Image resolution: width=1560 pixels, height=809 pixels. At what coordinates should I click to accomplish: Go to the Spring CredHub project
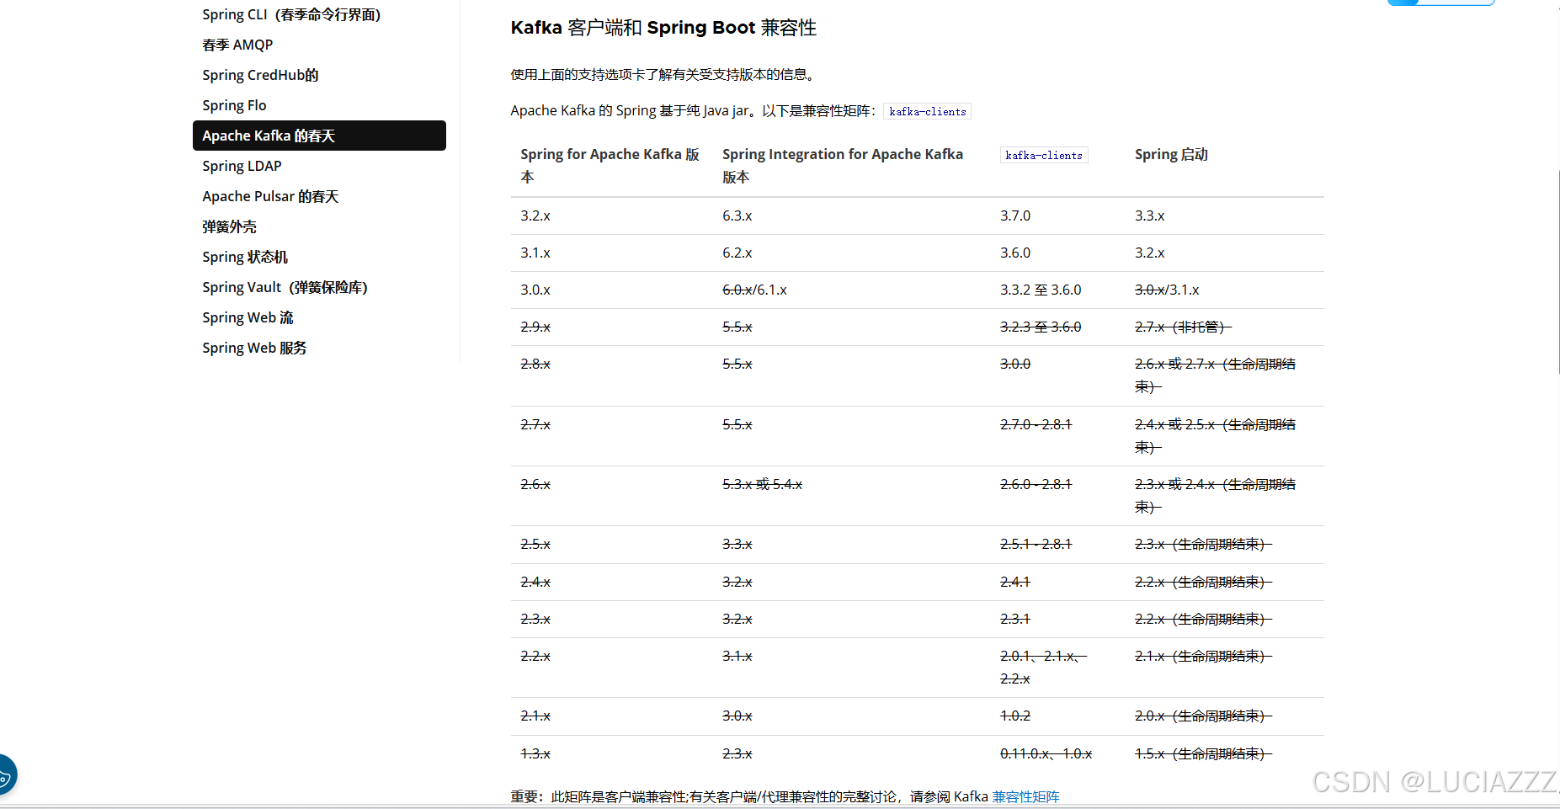pyautogui.click(x=260, y=75)
